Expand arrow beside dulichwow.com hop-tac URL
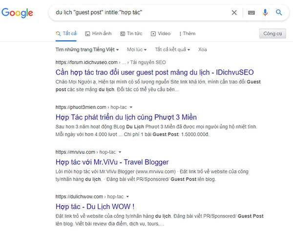 click(x=127, y=197)
